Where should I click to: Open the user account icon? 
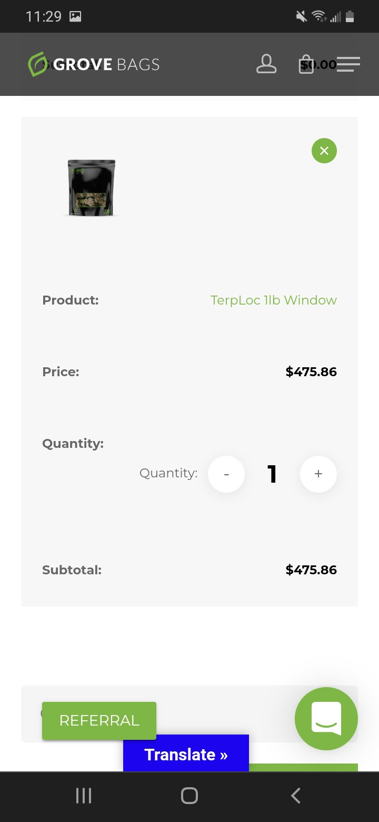(x=266, y=64)
